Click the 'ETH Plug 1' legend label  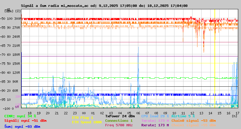click(x=83, y=118)
